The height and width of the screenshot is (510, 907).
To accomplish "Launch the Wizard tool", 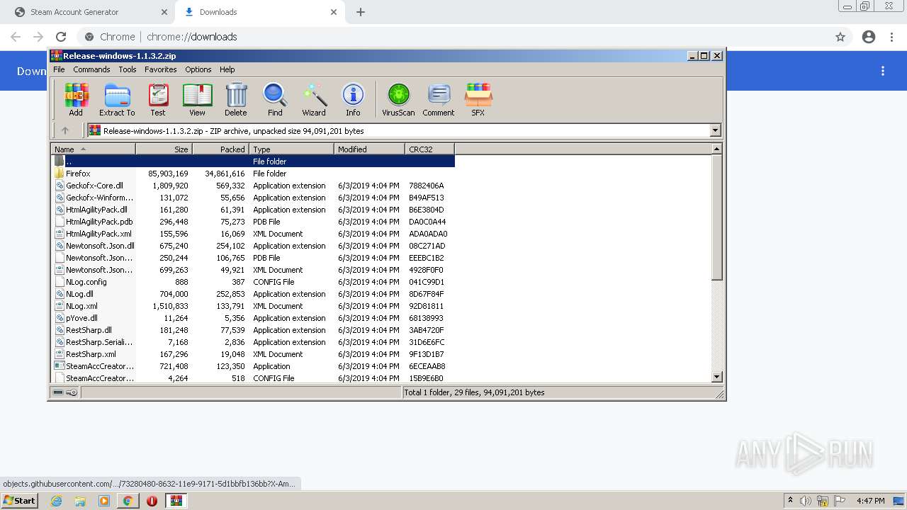I will point(314,100).
